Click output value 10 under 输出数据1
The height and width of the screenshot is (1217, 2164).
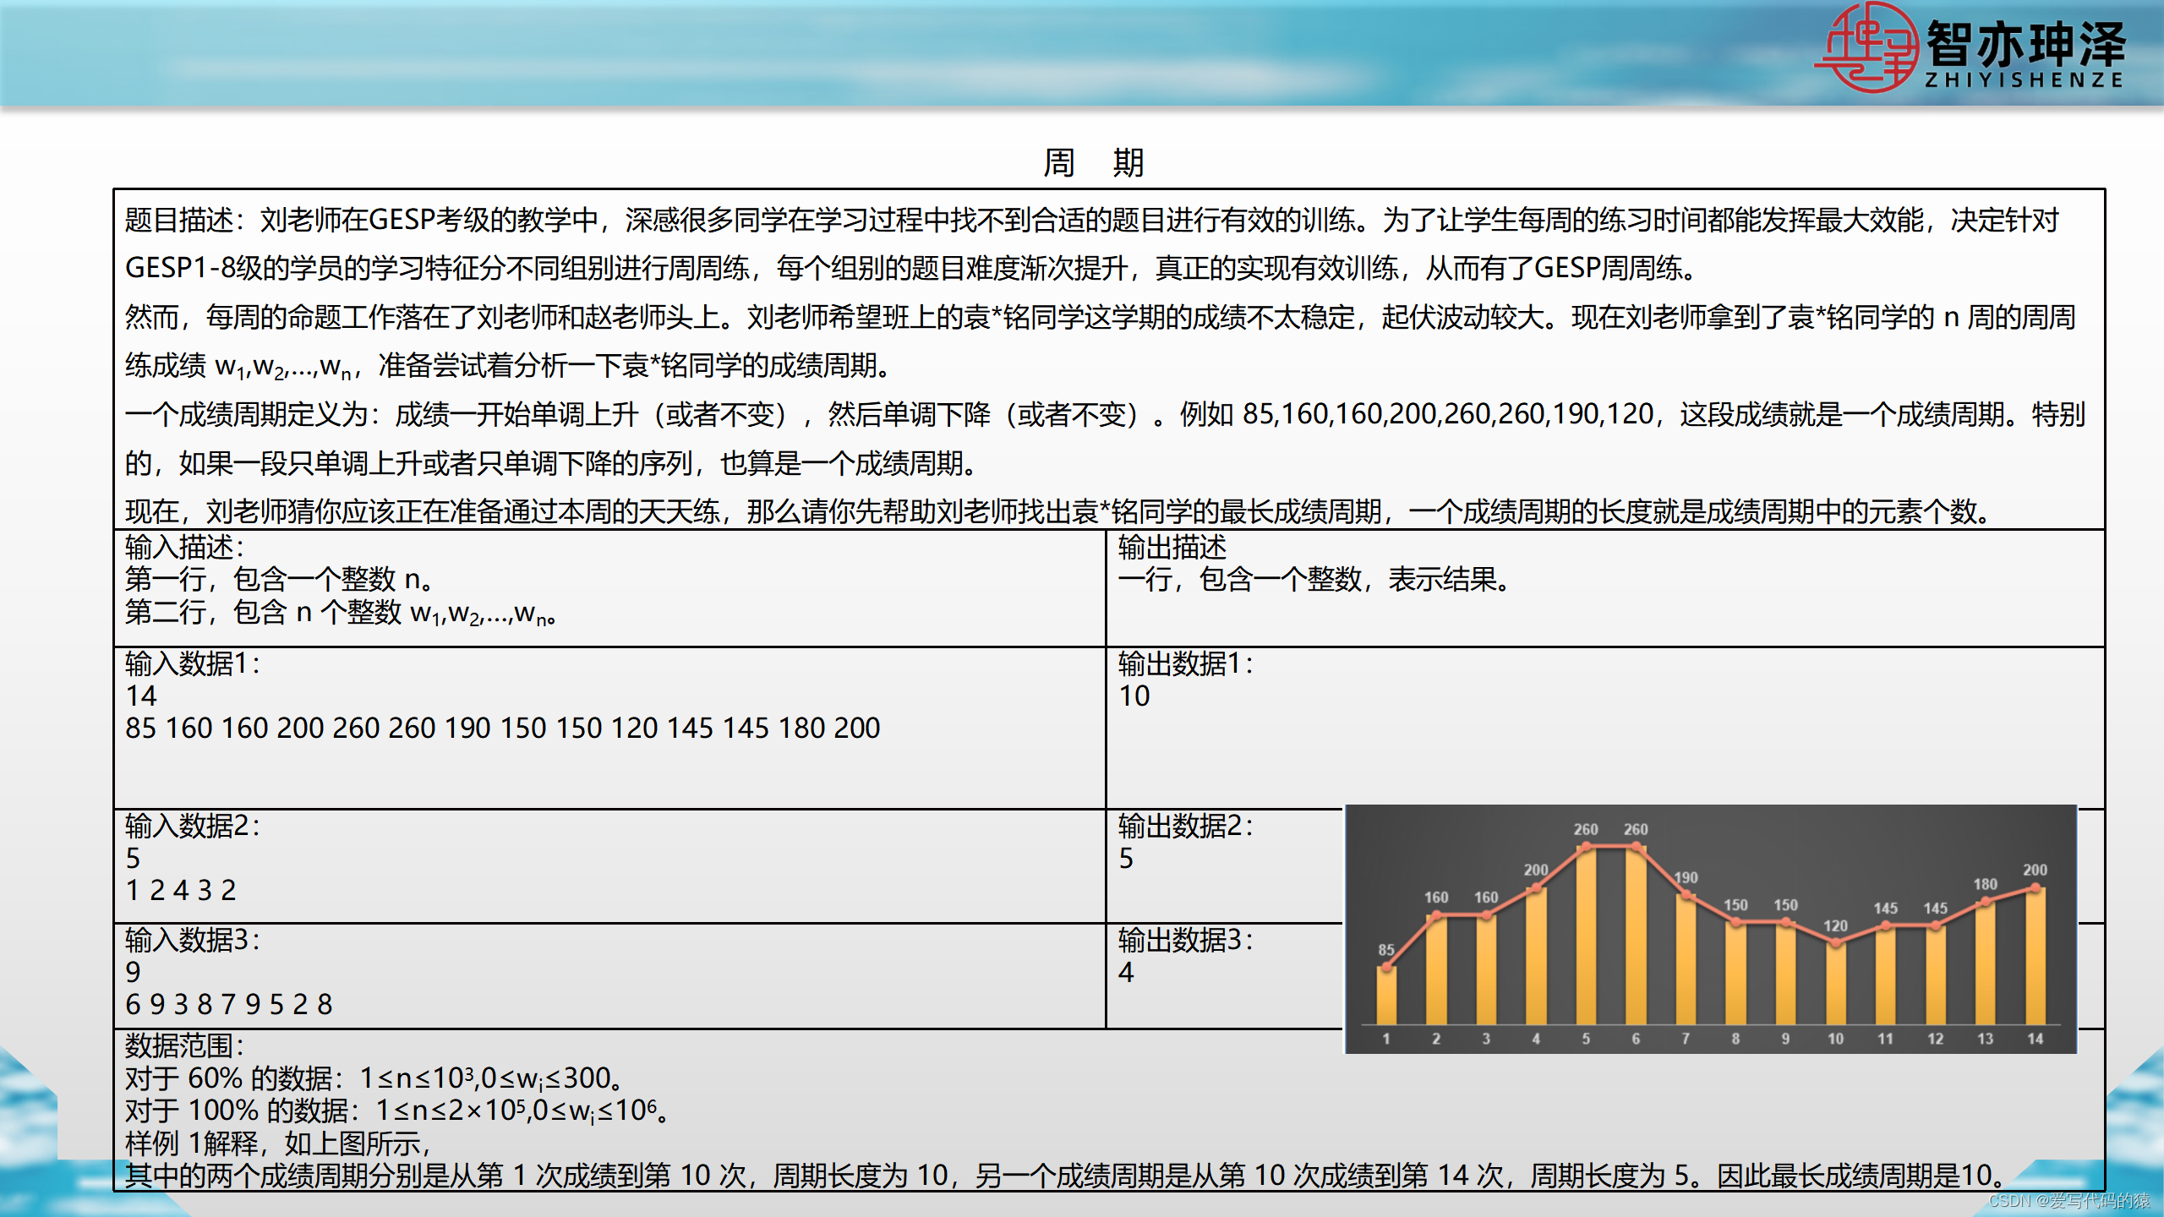coord(1134,696)
